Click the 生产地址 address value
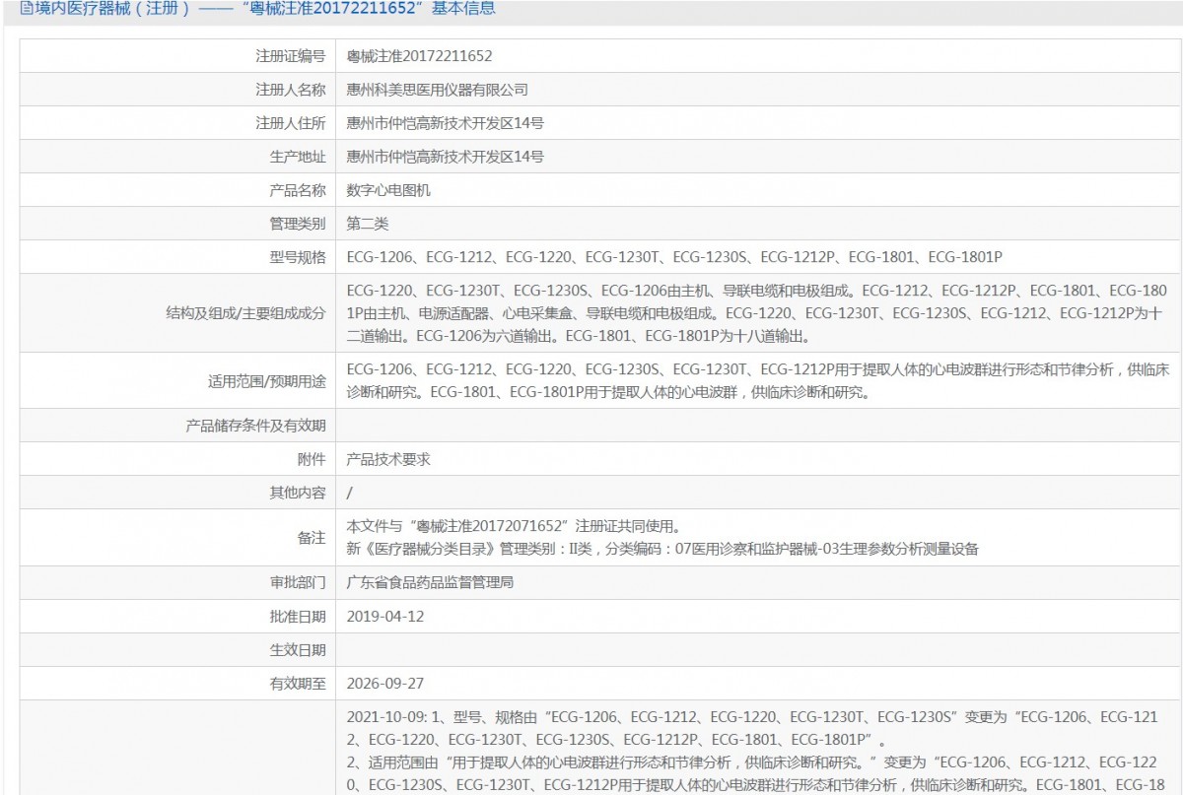Screen dimensions: 1183x795 point(446,157)
